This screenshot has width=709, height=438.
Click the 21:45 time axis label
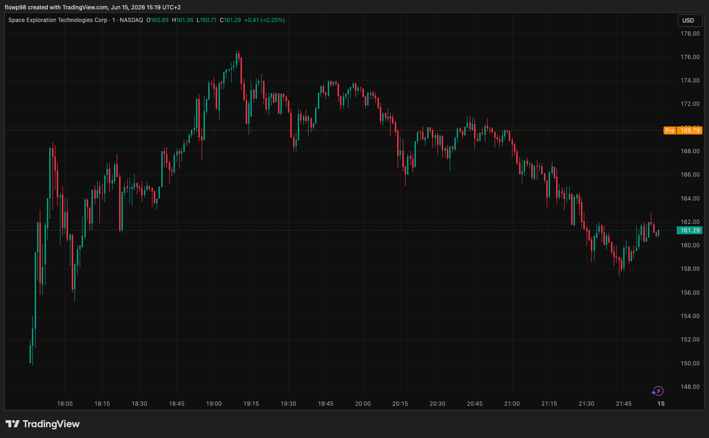pos(623,404)
